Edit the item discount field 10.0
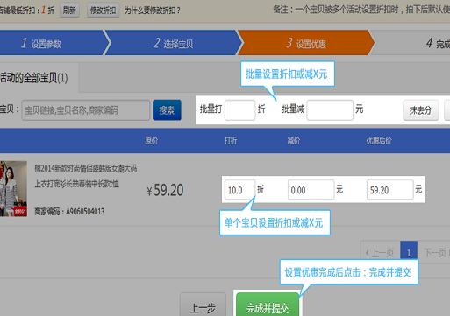This screenshot has width=450, height=316. pyautogui.click(x=239, y=190)
